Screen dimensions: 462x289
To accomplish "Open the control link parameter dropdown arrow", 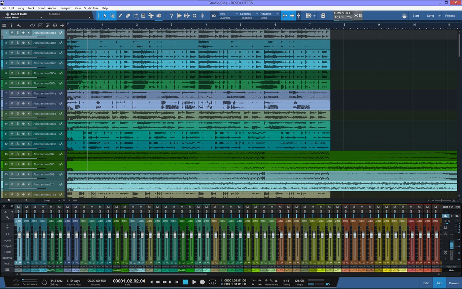I will (x=89, y=17).
